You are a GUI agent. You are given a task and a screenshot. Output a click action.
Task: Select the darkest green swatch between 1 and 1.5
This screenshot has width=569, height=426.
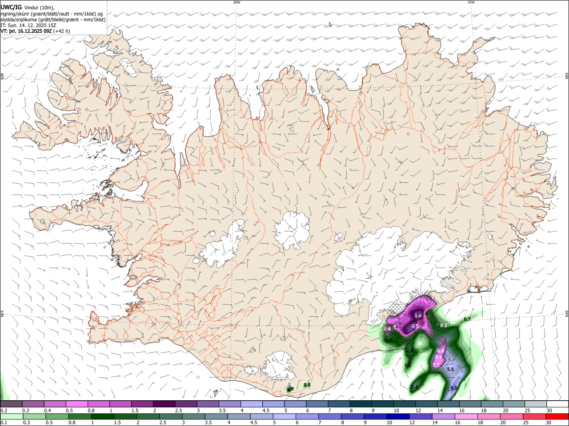pyautogui.click(x=102, y=417)
